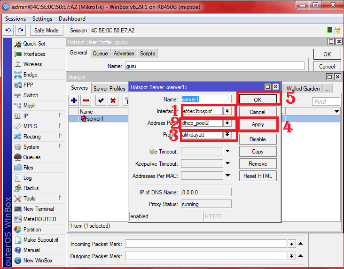Click the server Name input field
Viewport: 344px width, 269px height.
[x=206, y=100]
